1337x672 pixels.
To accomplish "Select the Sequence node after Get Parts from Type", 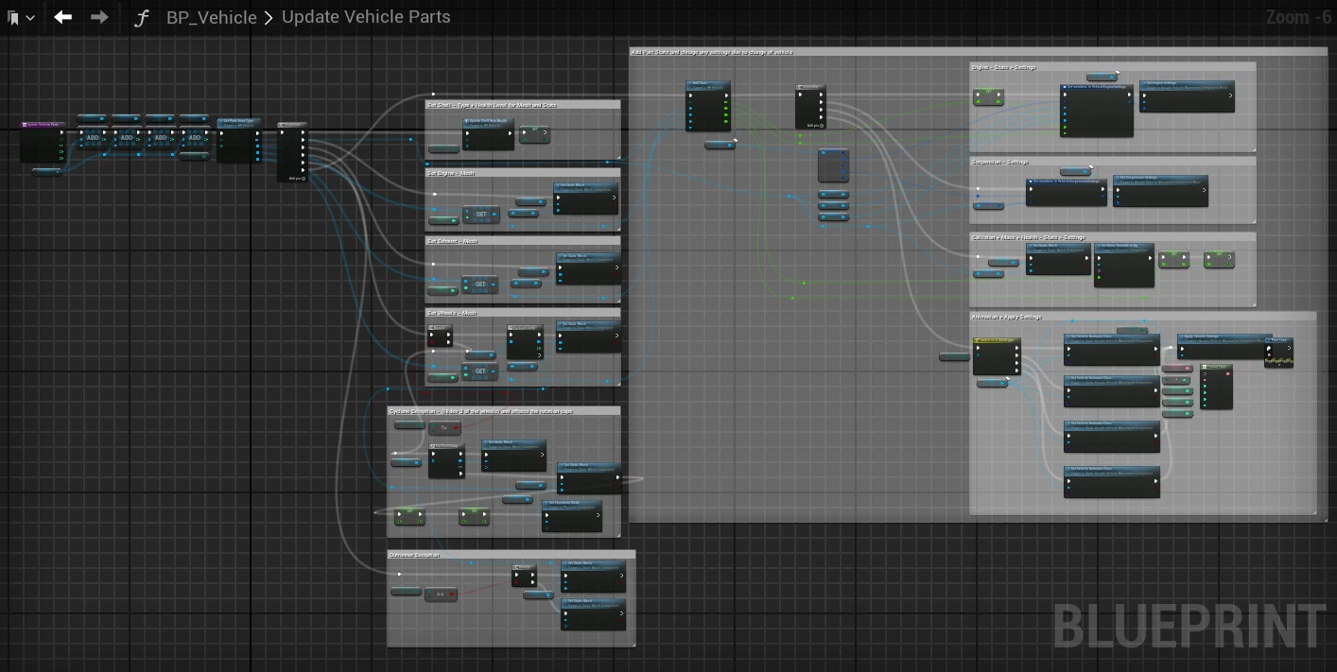I will [x=292, y=151].
